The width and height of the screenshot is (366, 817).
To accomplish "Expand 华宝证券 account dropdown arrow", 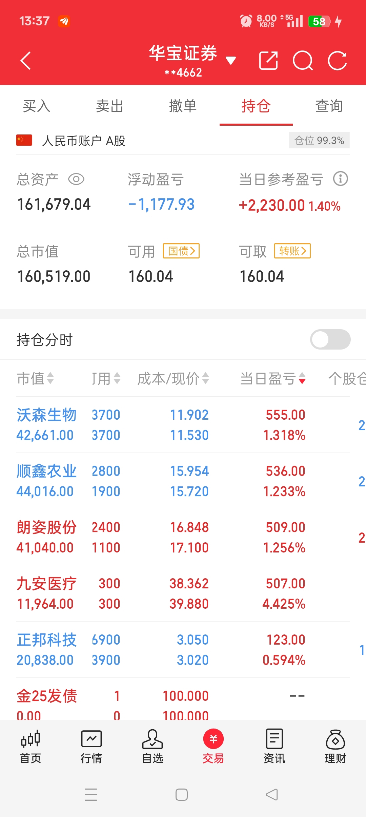I will 231,61.
